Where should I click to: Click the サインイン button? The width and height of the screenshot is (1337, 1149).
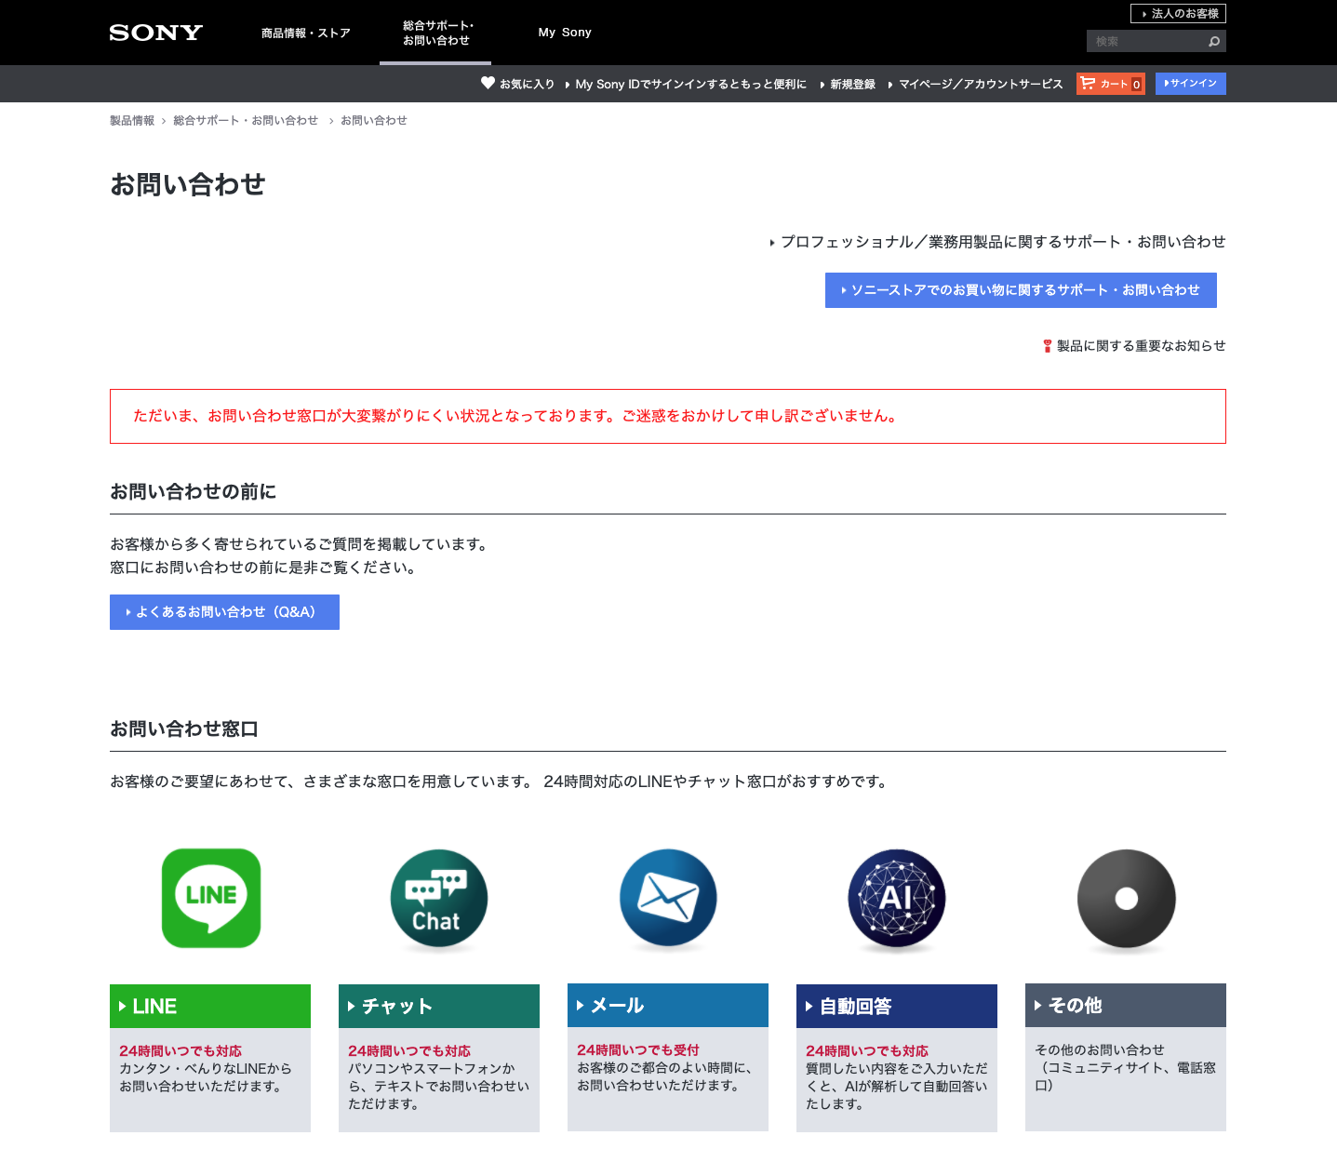pyautogui.click(x=1190, y=84)
